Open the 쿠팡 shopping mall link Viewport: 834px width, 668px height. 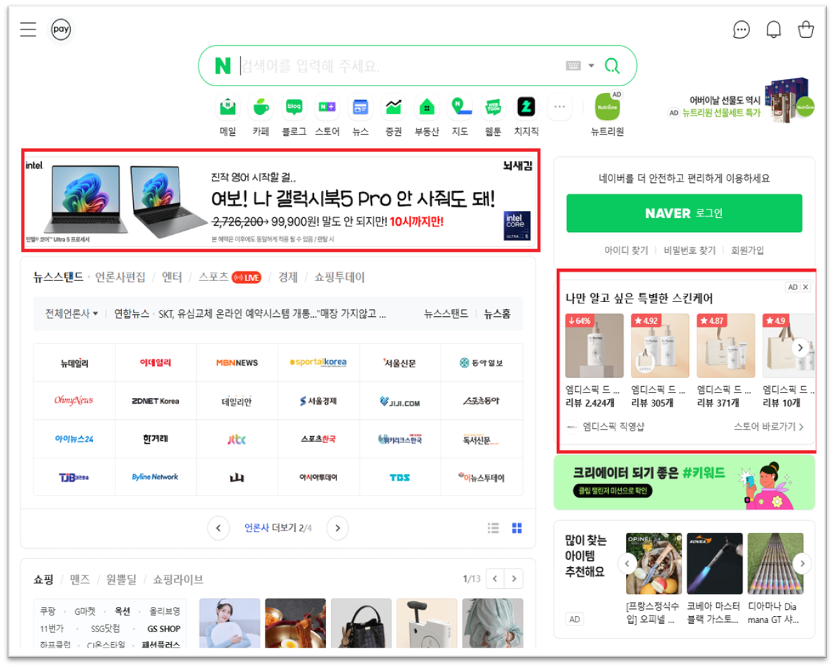click(48, 611)
